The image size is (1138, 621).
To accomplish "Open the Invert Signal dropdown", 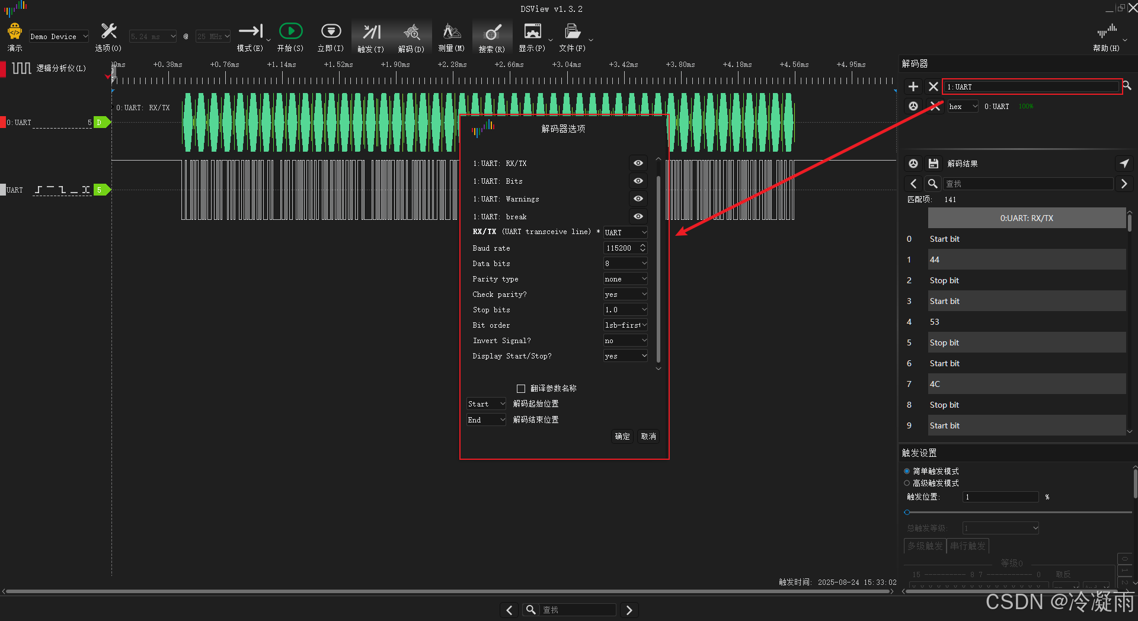I will click(625, 340).
